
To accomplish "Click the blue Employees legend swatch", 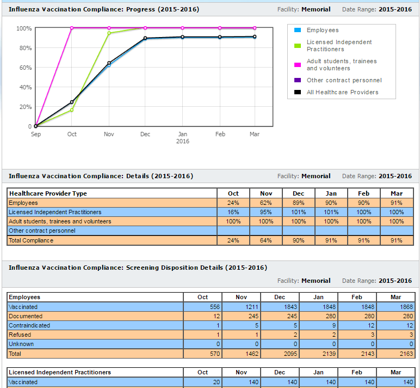I will (x=298, y=31).
